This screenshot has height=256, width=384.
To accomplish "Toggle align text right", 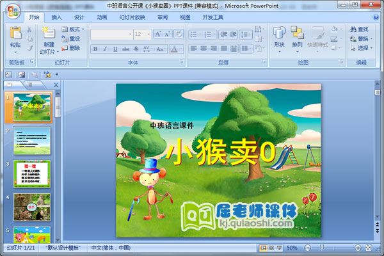I will 214,49.
